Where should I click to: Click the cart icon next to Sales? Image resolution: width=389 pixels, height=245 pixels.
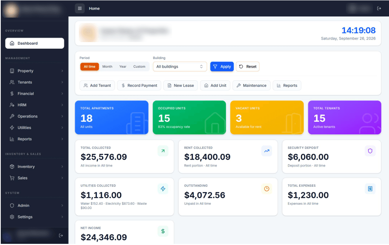click(x=12, y=178)
